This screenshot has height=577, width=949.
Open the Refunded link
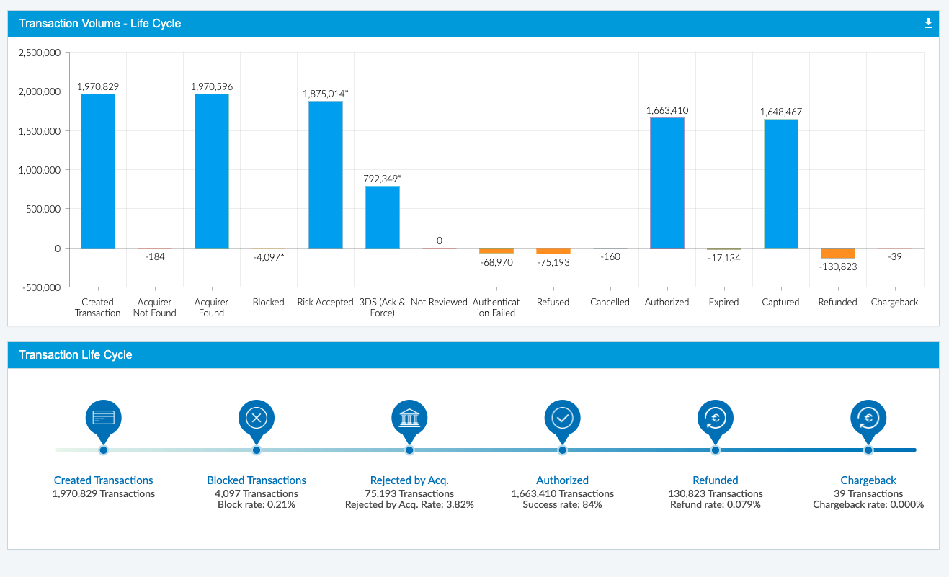coord(716,480)
